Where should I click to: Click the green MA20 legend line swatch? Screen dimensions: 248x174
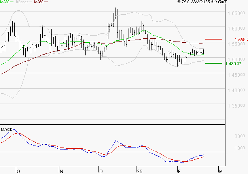click(x=12, y=2)
